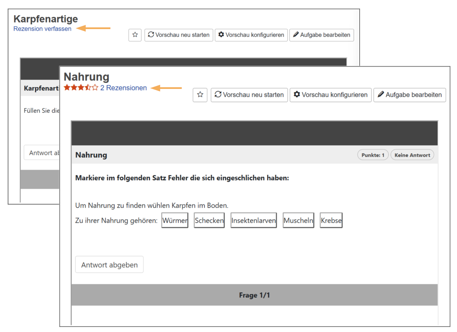
Task: Click the refresh icon on Vorschau neu starten
Action: 218,95
